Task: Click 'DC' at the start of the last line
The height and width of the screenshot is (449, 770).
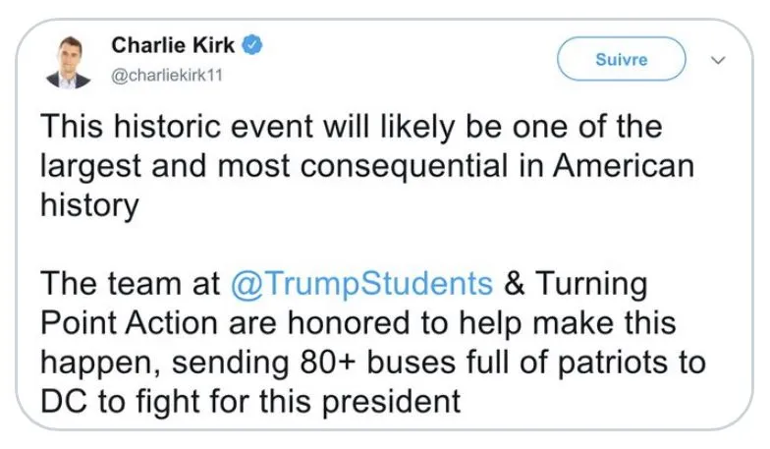Action: coord(61,402)
